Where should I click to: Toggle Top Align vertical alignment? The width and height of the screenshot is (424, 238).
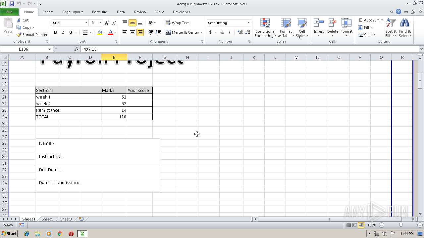point(125,23)
